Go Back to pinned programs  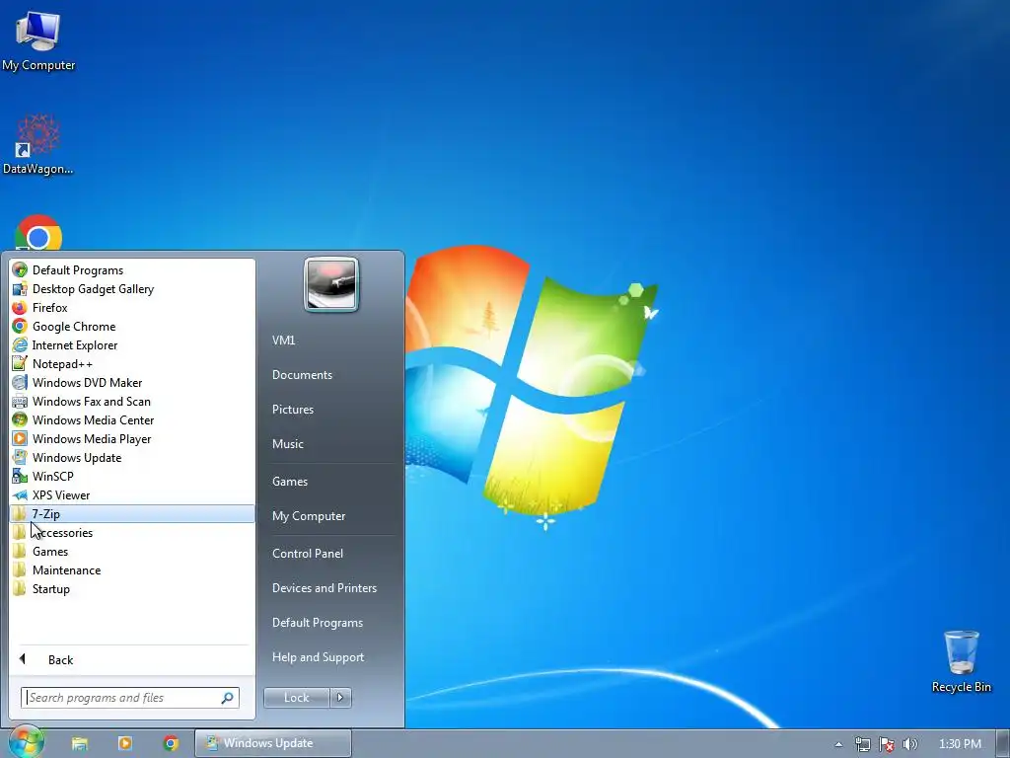pyautogui.click(x=133, y=659)
